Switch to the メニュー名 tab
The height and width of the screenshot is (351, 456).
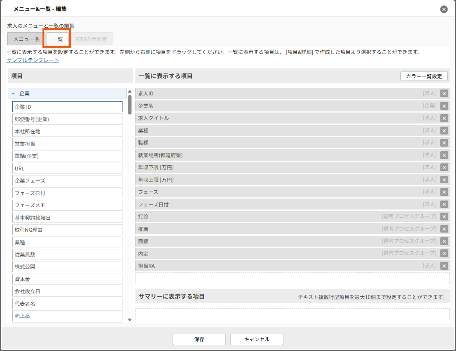(x=27, y=39)
